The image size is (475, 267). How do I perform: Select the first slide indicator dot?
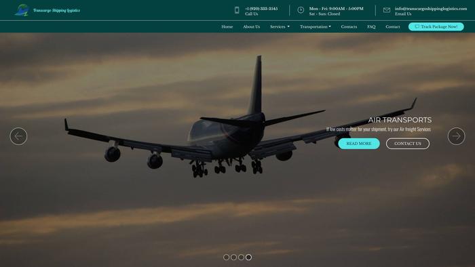[226, 258]
